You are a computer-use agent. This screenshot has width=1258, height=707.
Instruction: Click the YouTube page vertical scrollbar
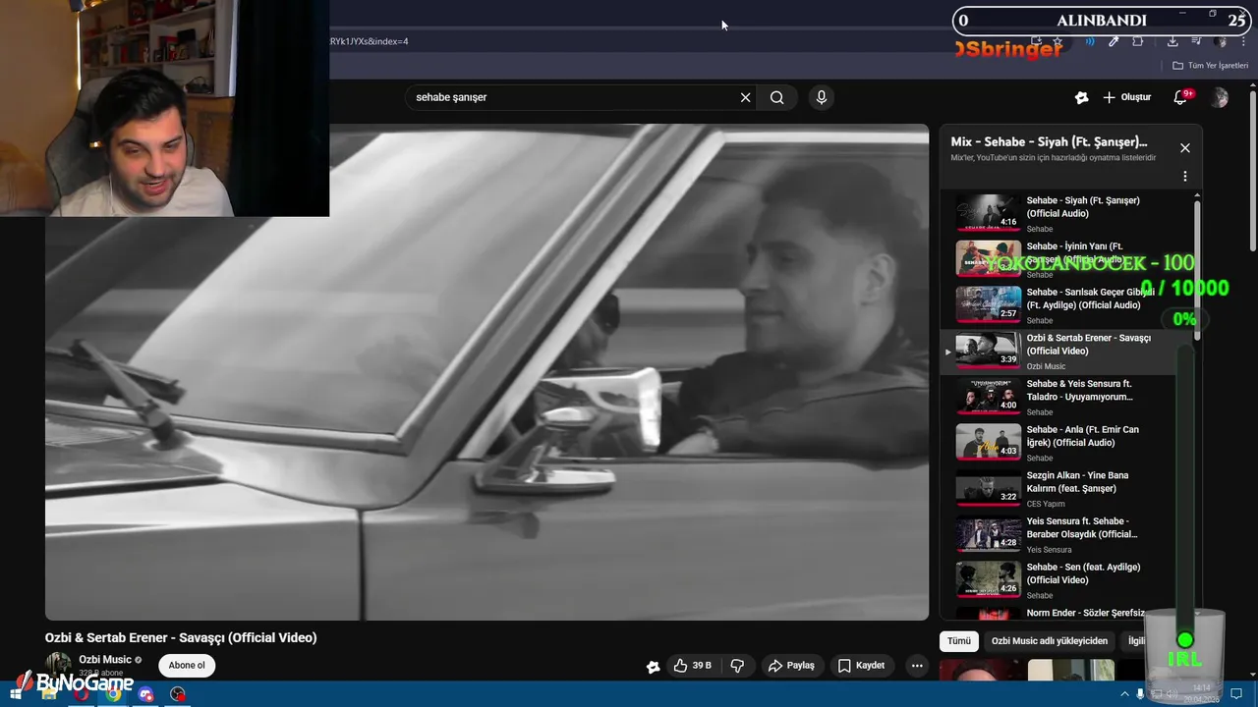(x=1253, y=172)
